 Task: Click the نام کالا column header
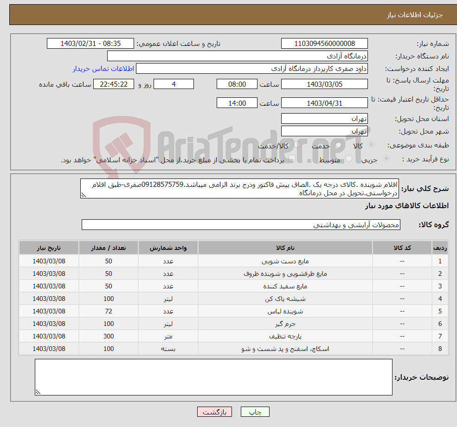285,248
